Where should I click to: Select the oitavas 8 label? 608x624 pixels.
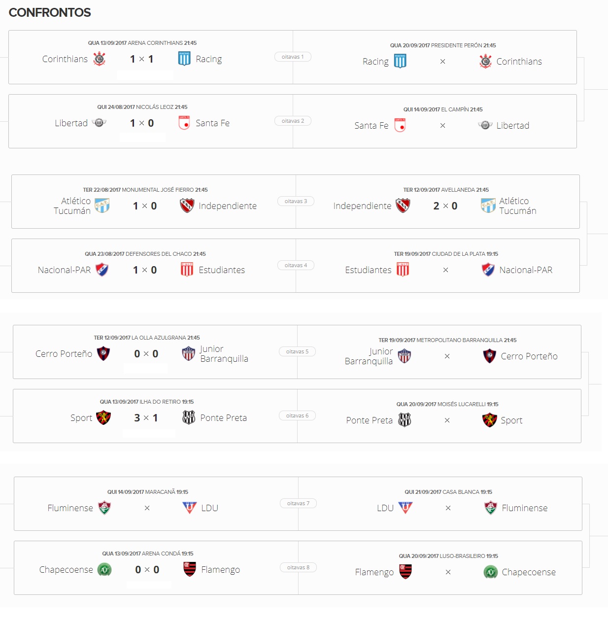click(x=298, y=567)
